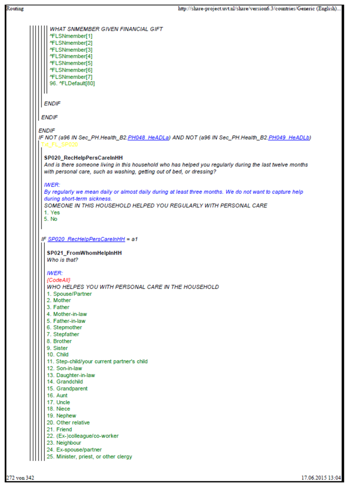This screenshot has height=486, width=349.
Task: Click the blue 'By regularly we mean daily' instruction
Action: click(x=173, y=195)
